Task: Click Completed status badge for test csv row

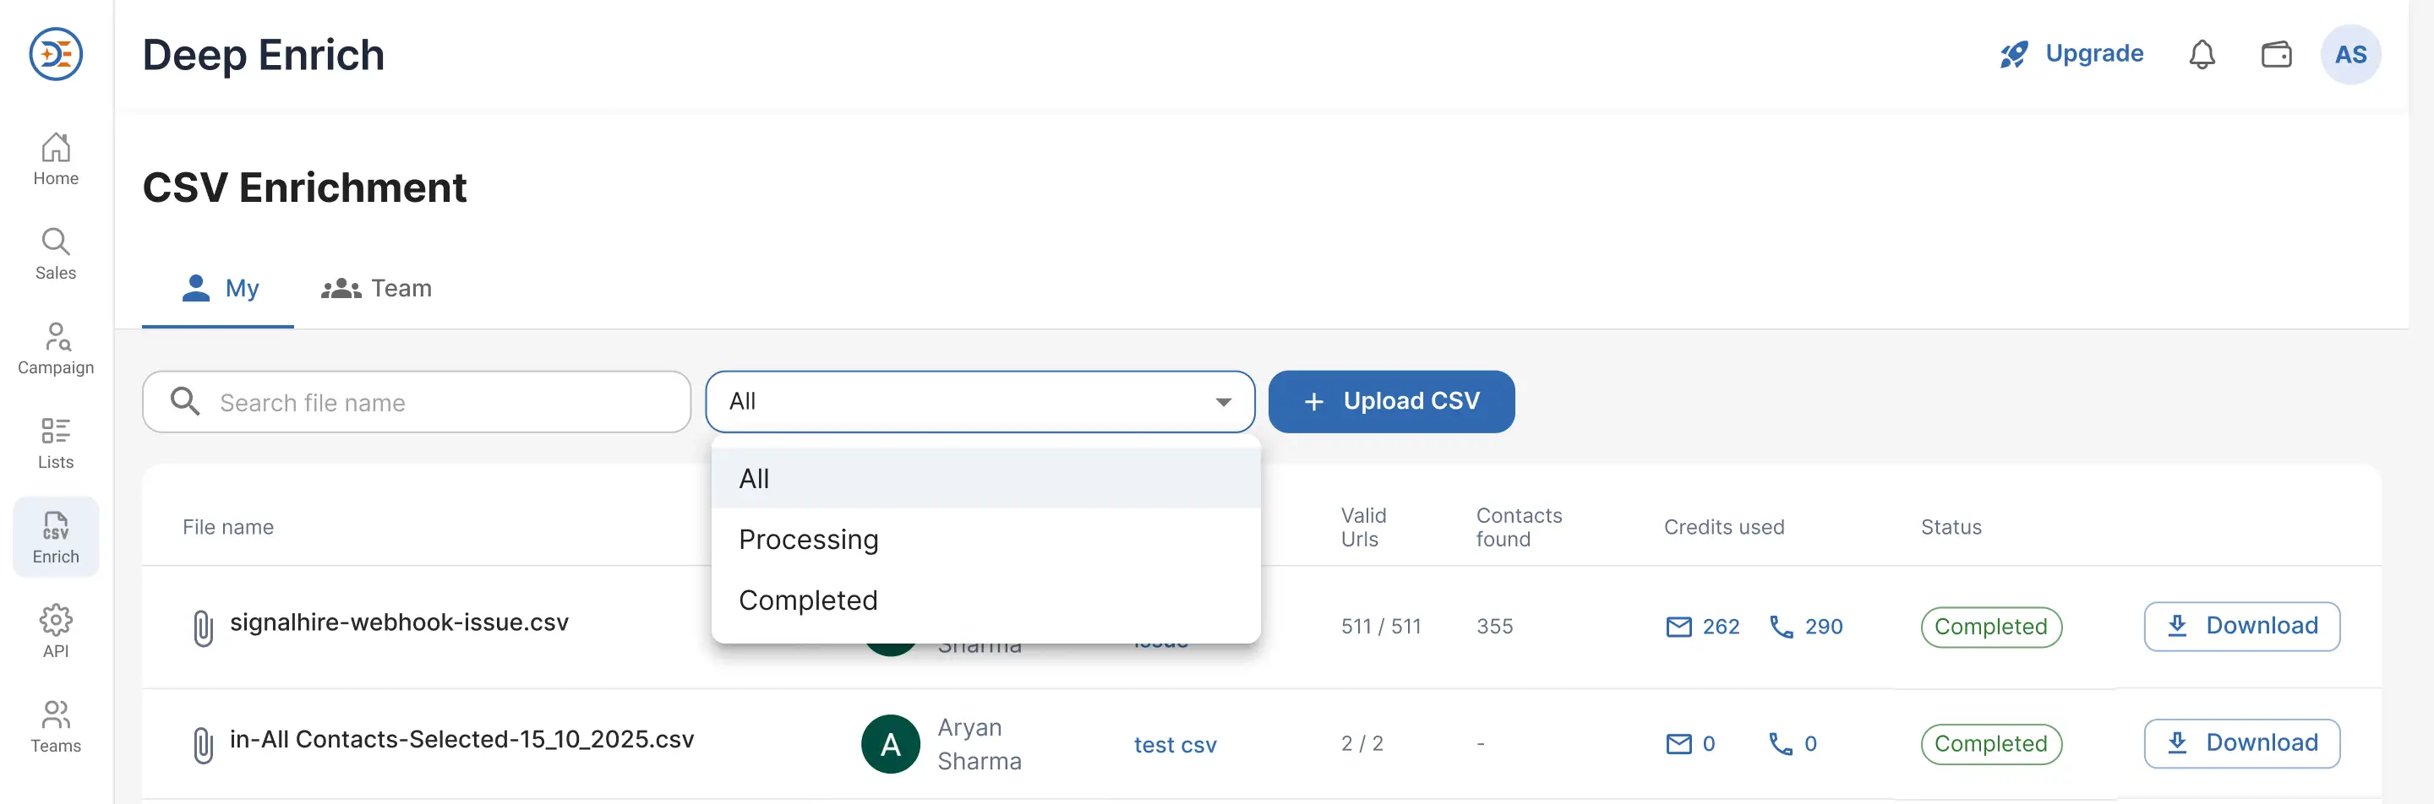Action: point(1991,743)
